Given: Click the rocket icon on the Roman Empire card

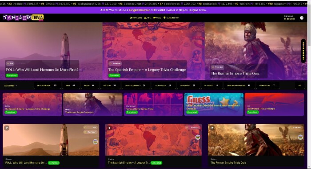Looking at the screenshot, I should (212, 128).
